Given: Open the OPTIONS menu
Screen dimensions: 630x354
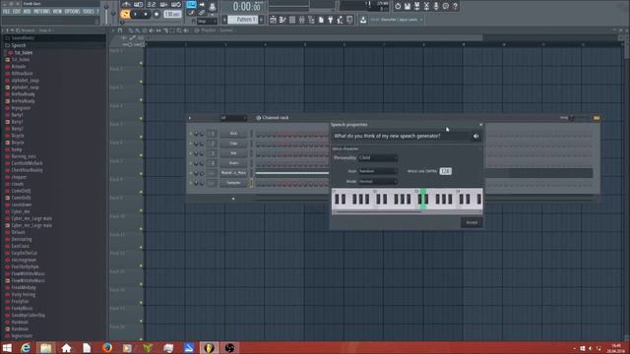Looking at the screenshot, I should click(72, 12).
